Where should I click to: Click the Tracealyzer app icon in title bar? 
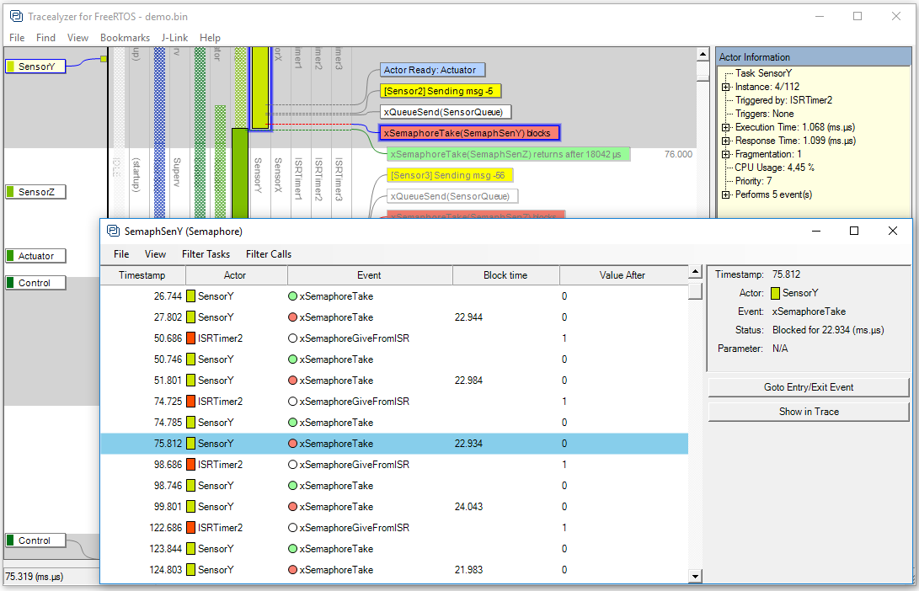pyautogui.click(x=16, y=16)
